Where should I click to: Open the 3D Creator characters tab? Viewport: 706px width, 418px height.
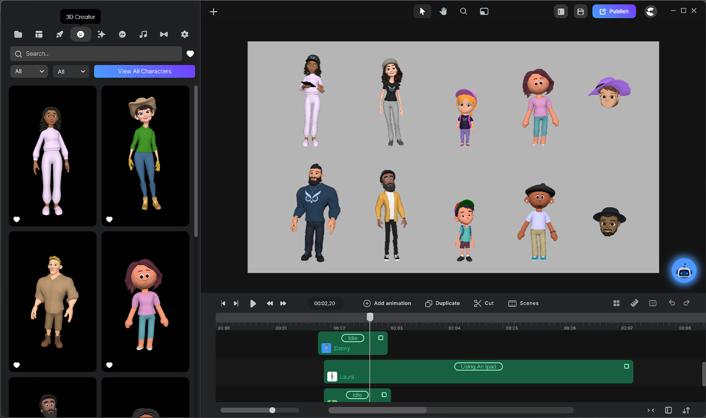point(81,34)
